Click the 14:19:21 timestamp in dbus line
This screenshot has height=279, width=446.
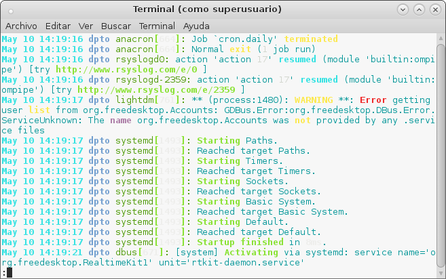pos(61,253)
